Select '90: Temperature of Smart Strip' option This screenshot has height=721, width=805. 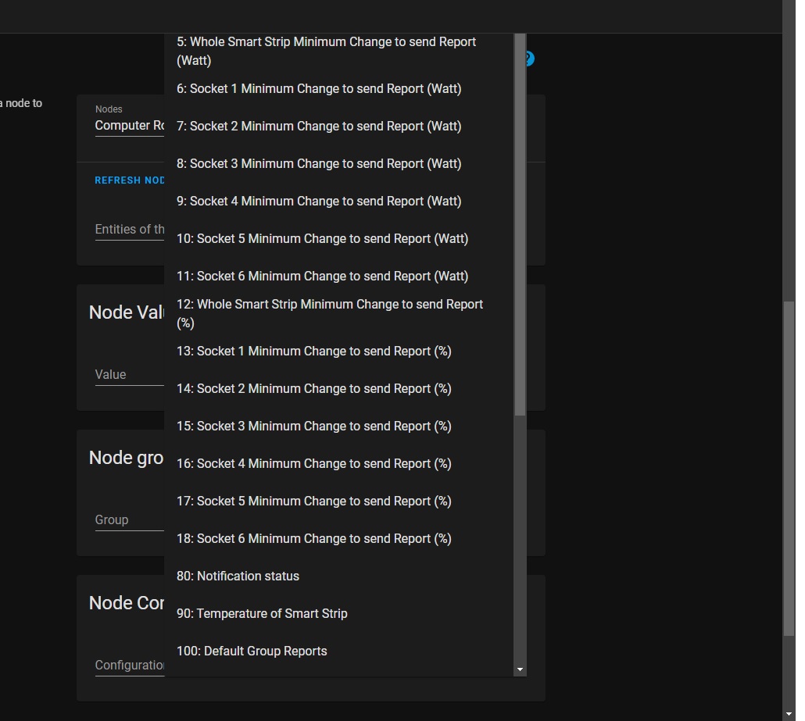262,613
